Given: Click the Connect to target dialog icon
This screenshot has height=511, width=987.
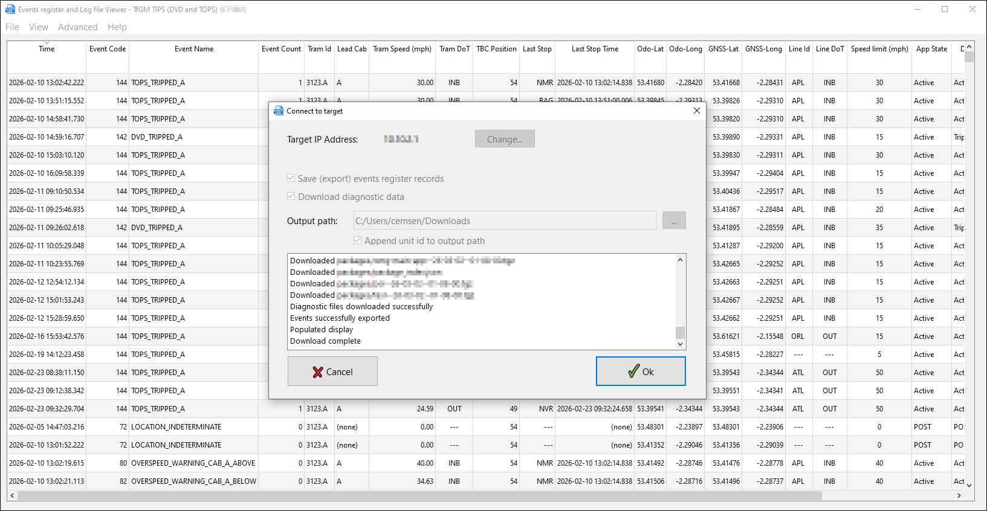Looking at the screenshot, I should pyautogui.click(x=279, y=111).
